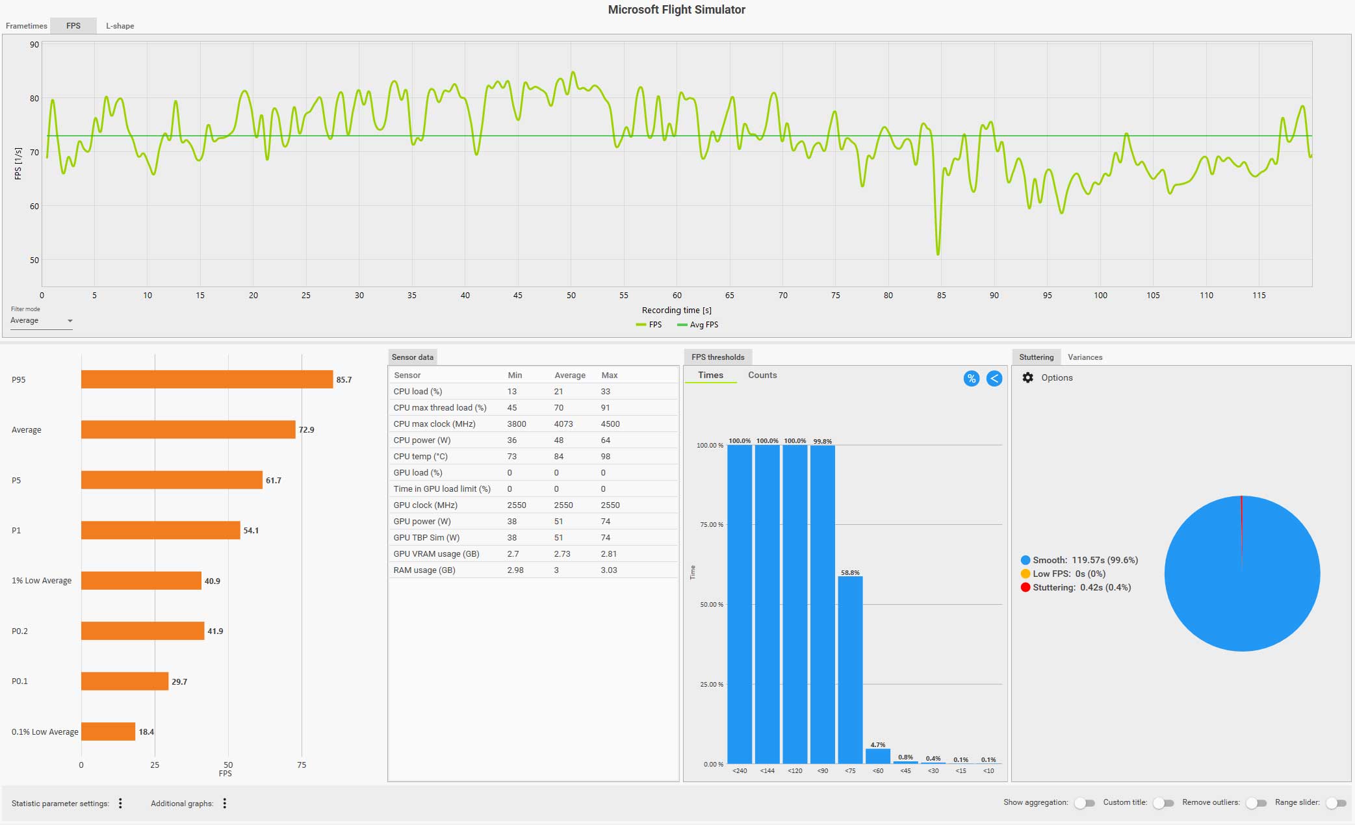Enable the Range slider switch
The image size is (1355, 825).
tap(1336, 803)
